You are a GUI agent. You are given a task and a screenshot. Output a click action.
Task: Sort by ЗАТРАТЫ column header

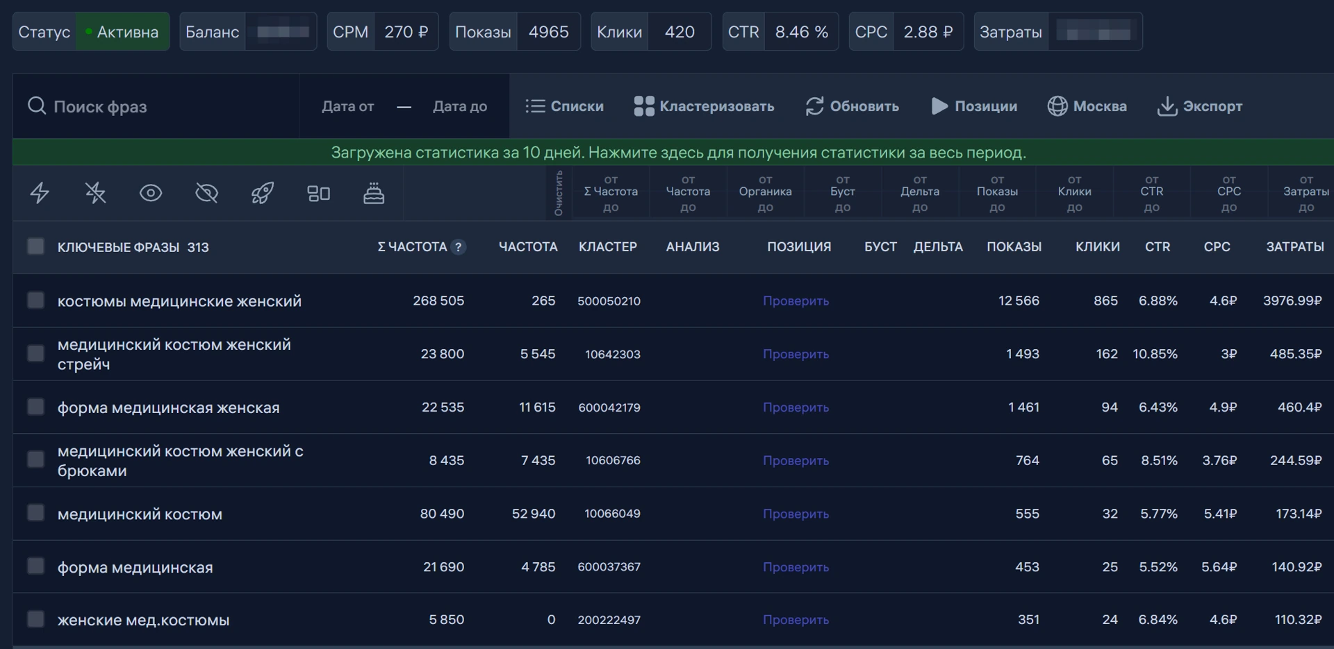point(1295,247)
